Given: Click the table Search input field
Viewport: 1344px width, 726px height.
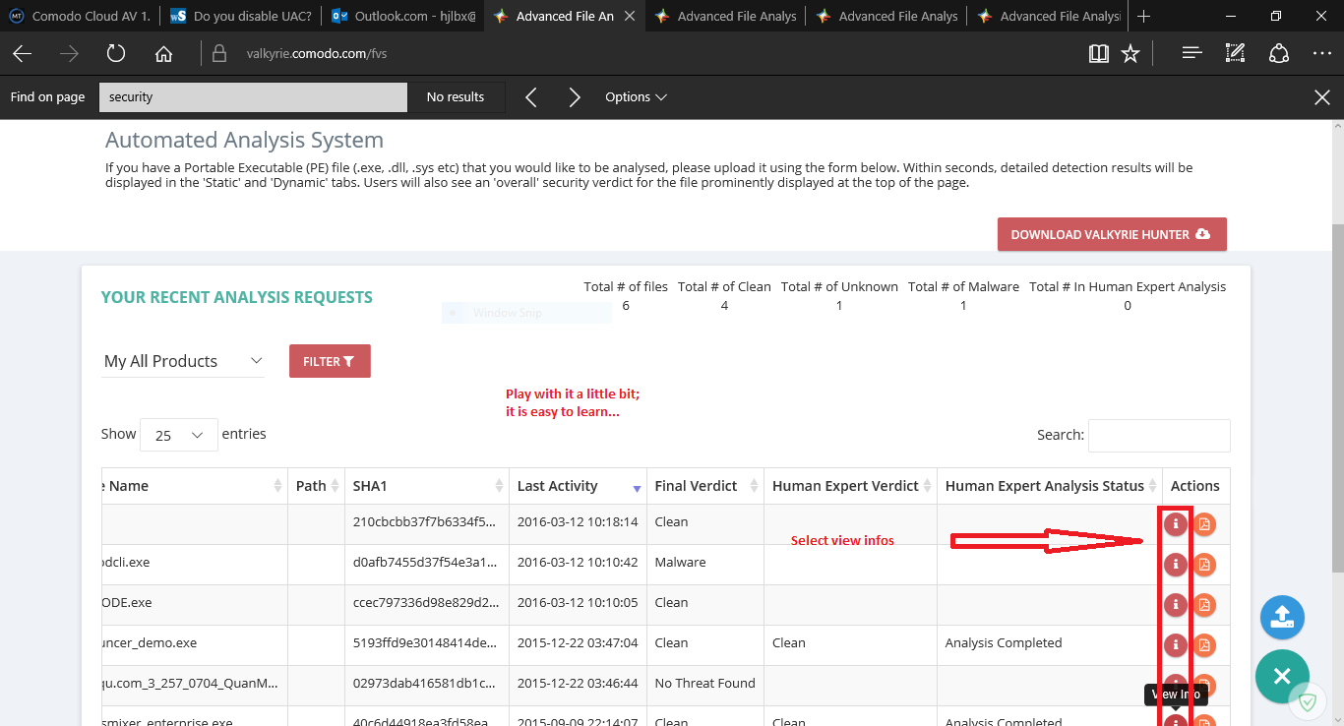Looking at the screenshot, I should coord(1158,435).
